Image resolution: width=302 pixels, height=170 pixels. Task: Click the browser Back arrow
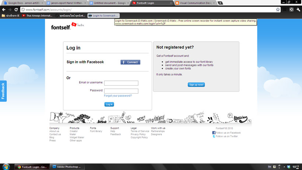(4, 10)
